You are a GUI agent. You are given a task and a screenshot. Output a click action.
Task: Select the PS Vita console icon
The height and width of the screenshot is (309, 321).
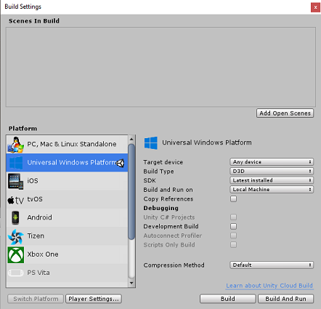coord(16,273)
